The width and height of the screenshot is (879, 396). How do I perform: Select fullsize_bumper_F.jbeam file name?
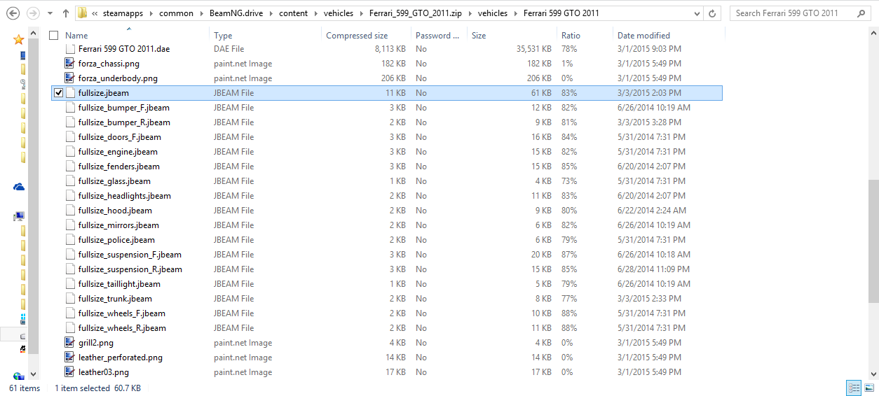click(124, 108)
